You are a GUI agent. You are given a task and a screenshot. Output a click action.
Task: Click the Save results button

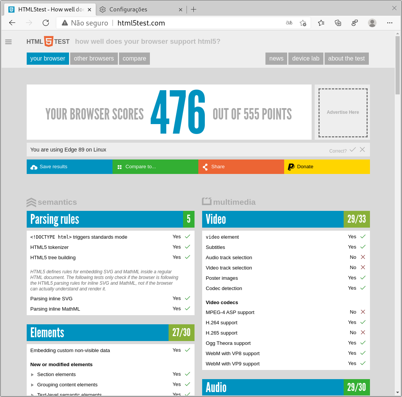pyautogui.click(x=69, y=167)
